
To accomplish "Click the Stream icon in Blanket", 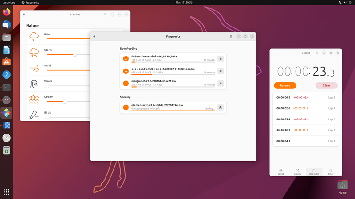I will pos(34,99).
